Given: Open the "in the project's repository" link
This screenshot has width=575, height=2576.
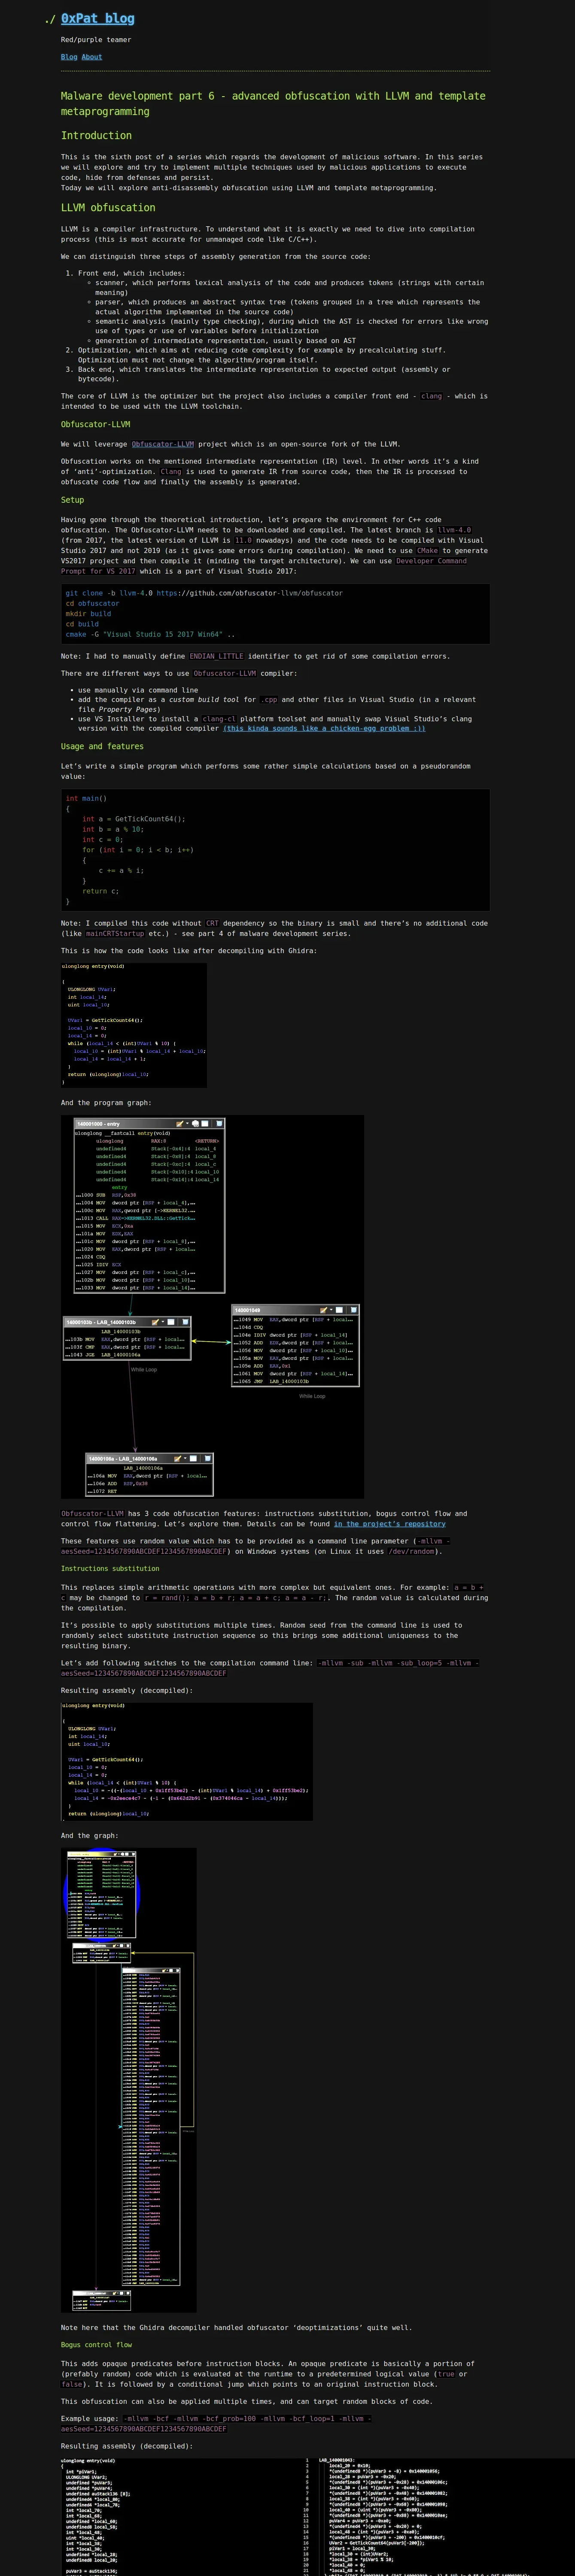Looking at the screenshot, I should [x=389, y=1524].
